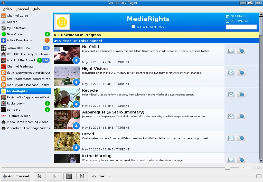This screenshot has height=182, width=263.
Task: Click the search field in channel header
Action: (x=241, y=27)
